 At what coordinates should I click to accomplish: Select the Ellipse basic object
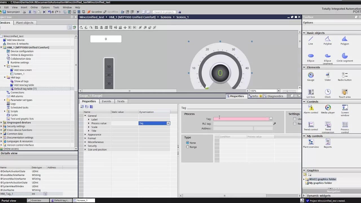pos(311,58)
